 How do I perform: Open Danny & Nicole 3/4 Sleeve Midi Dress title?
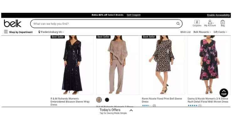(x=208, y=100)
